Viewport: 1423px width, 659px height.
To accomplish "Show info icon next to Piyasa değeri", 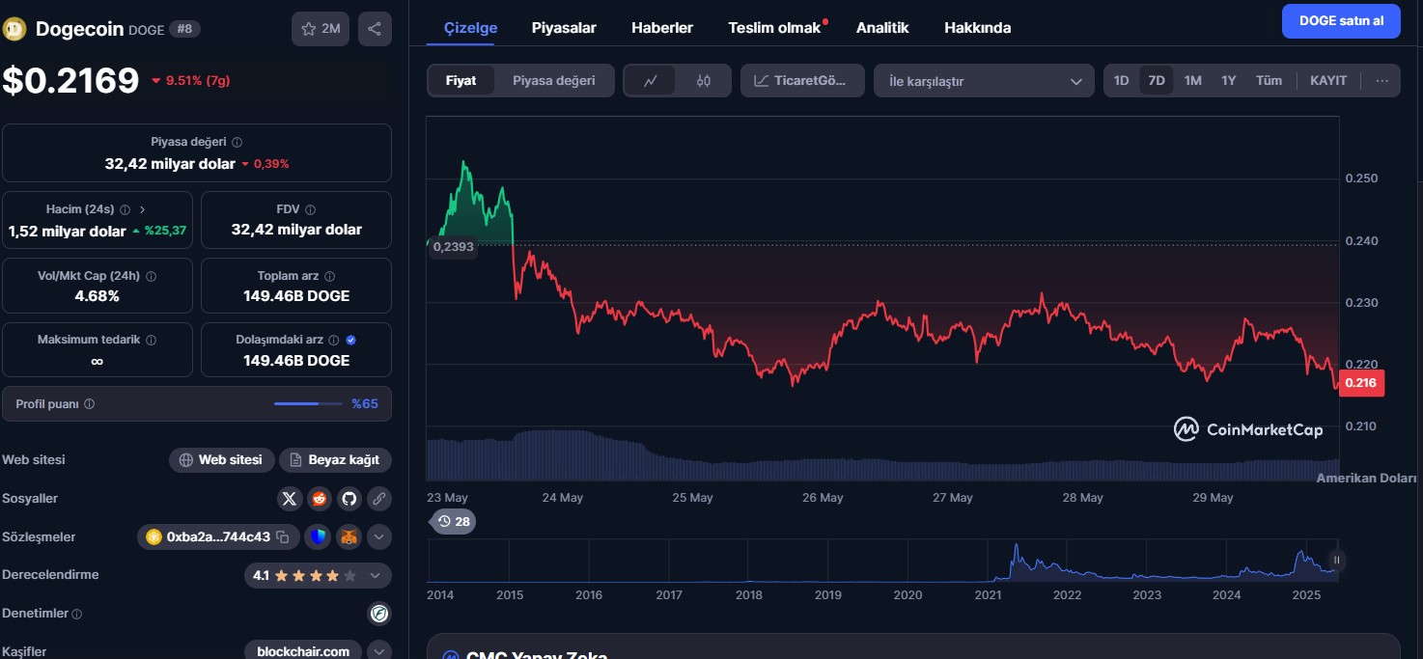I will [237, 142].
